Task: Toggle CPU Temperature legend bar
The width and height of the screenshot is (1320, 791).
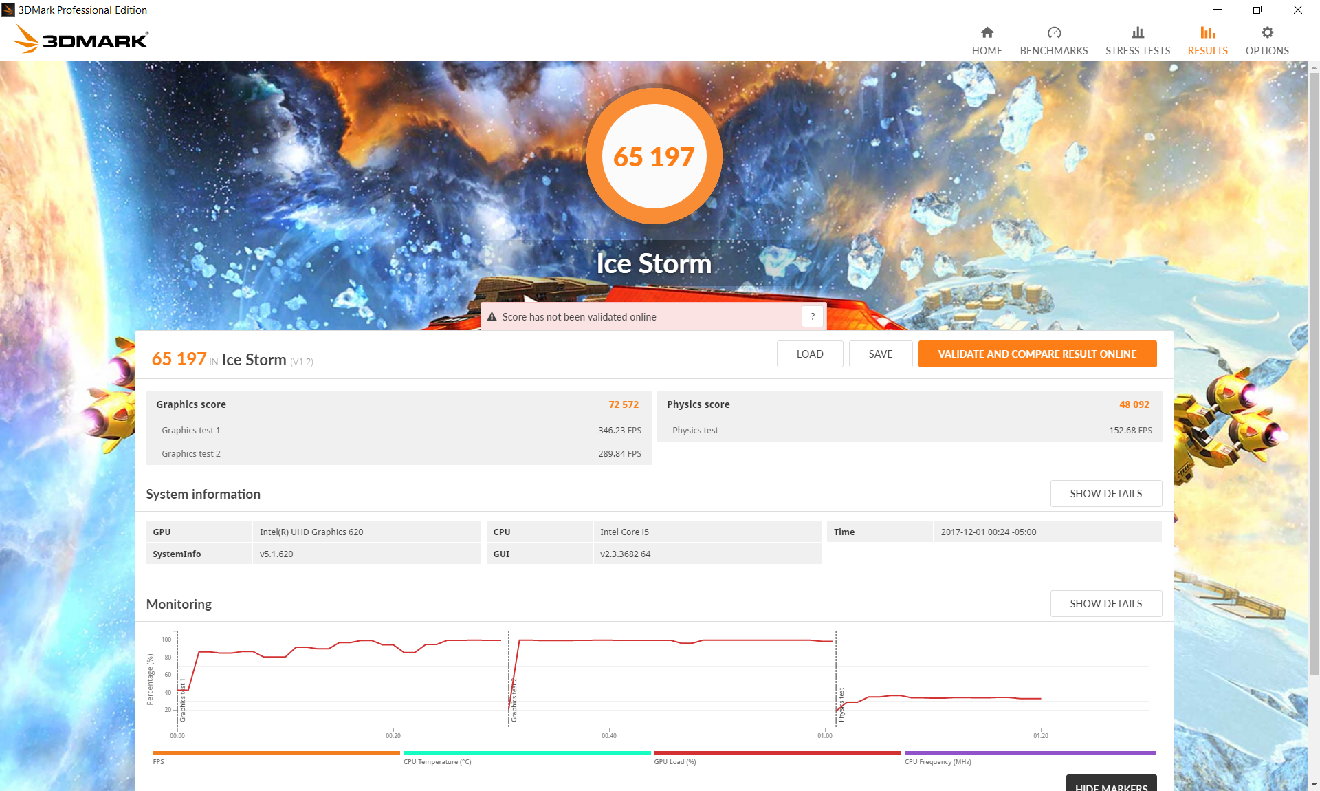Action: 527,753
